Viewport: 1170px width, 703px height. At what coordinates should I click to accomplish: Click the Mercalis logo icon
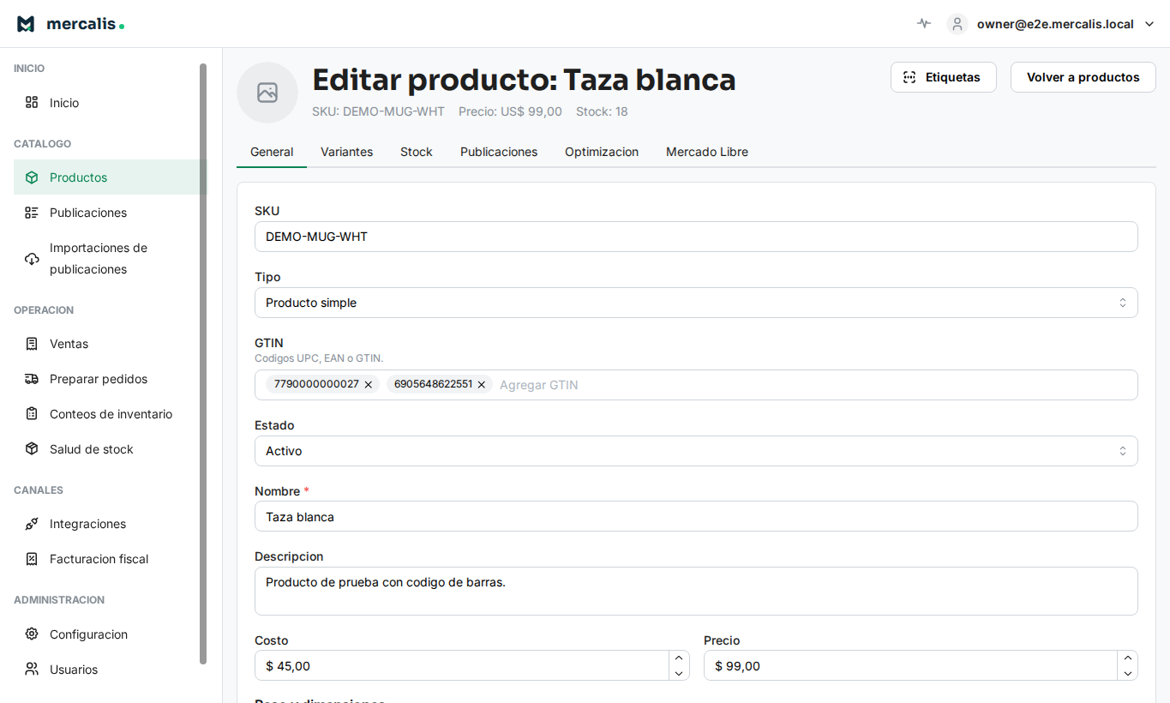click(x=26, y=24)
